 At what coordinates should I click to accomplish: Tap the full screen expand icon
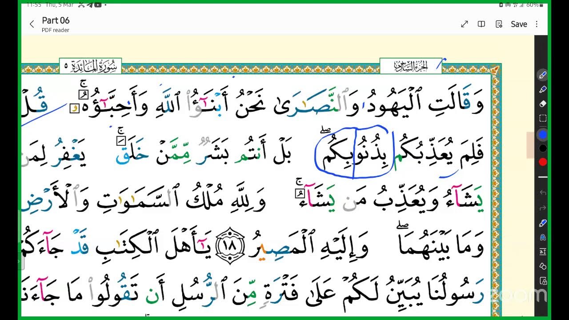point(465,24)
